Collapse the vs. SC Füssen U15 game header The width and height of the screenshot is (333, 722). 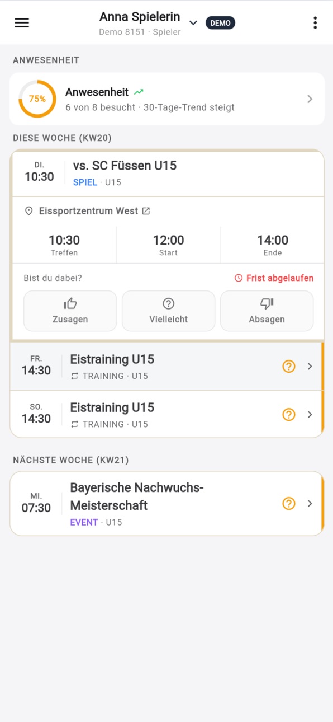(167, 174)
